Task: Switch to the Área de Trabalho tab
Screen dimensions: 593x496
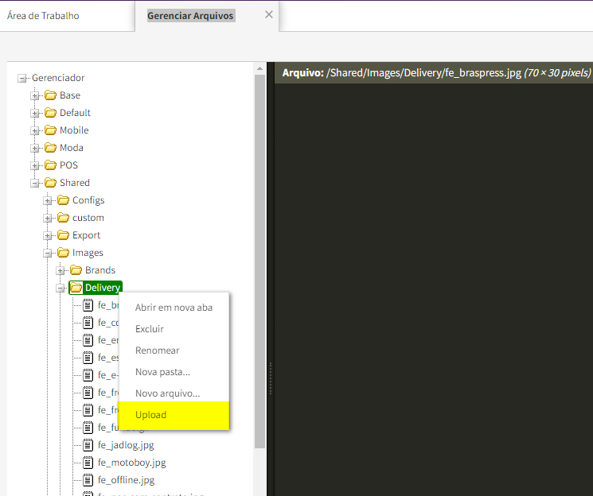Action: (43, 16)
